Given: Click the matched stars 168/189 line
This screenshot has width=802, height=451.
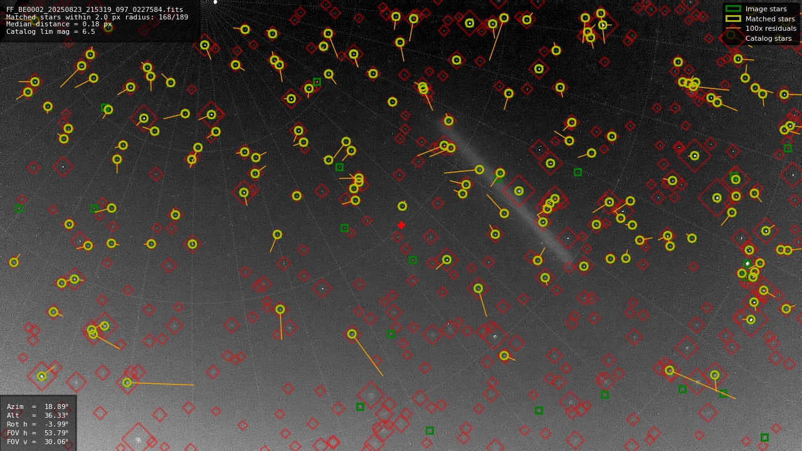Looking at the screenshot, I should 97,17.
